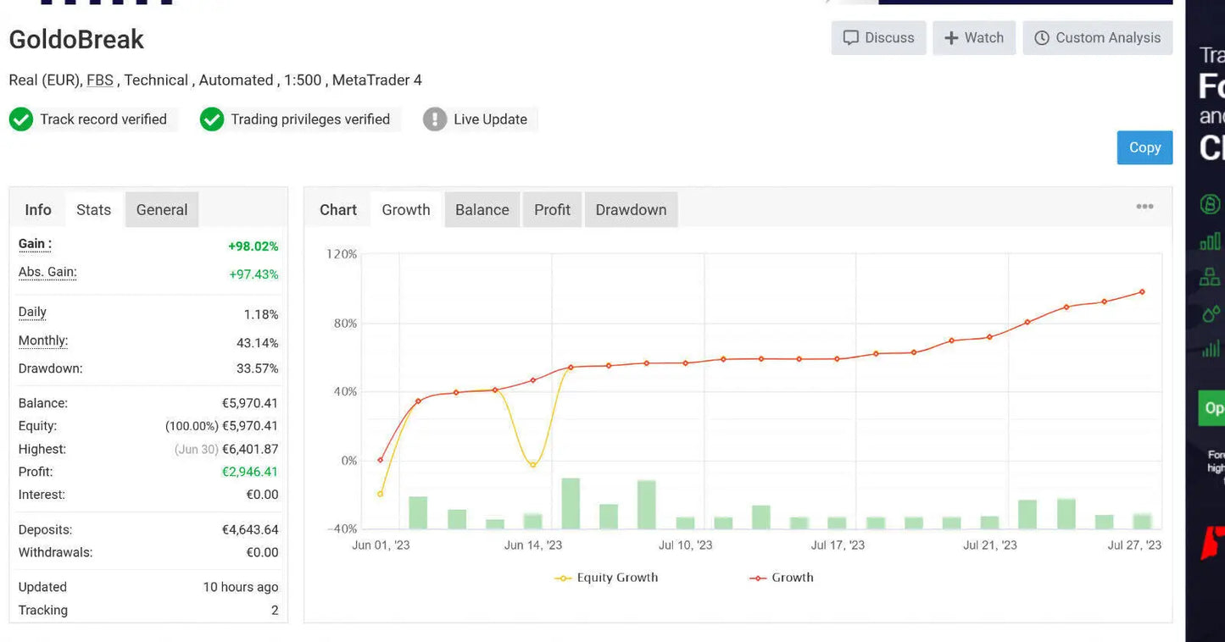Click the Monthly stat label
Image resolution: width=1225 pixels, height=642 pixels.
coord(43,340)
